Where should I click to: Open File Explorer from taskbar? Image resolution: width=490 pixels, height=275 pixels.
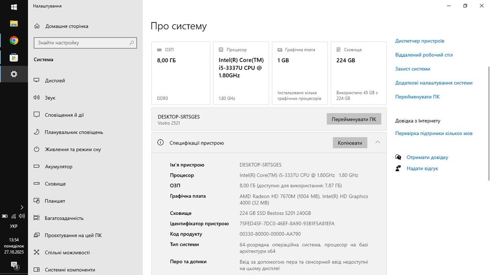[14, 23]
